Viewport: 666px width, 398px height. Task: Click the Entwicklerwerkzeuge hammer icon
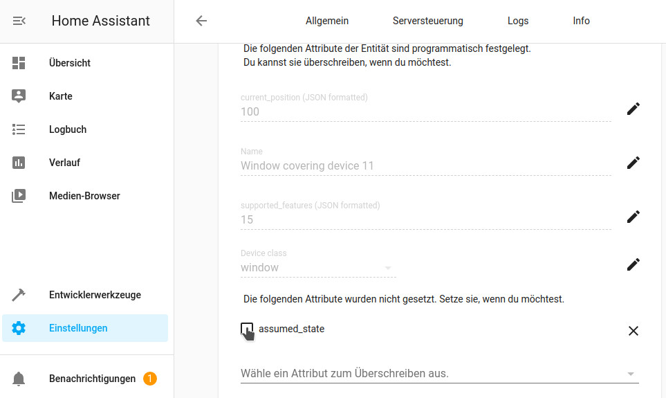coord(19,295)
